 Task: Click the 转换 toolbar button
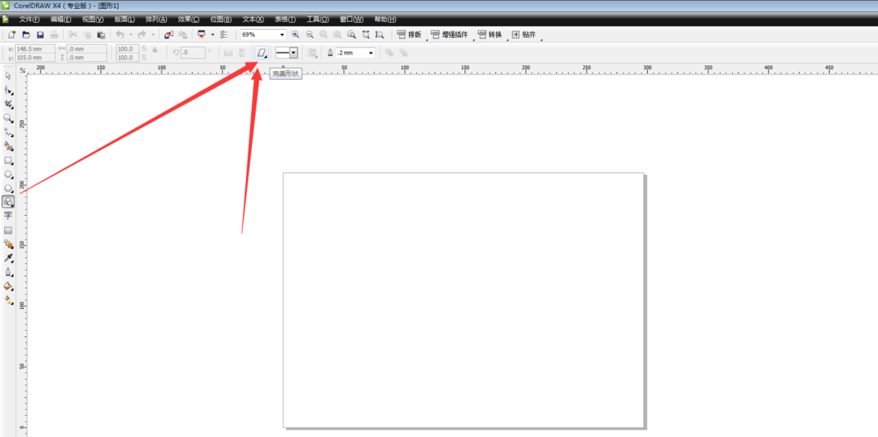489,35
